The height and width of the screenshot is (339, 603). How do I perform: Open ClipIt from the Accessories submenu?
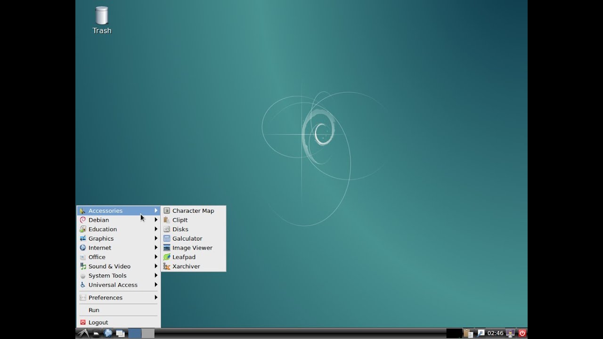pos(193,220)
